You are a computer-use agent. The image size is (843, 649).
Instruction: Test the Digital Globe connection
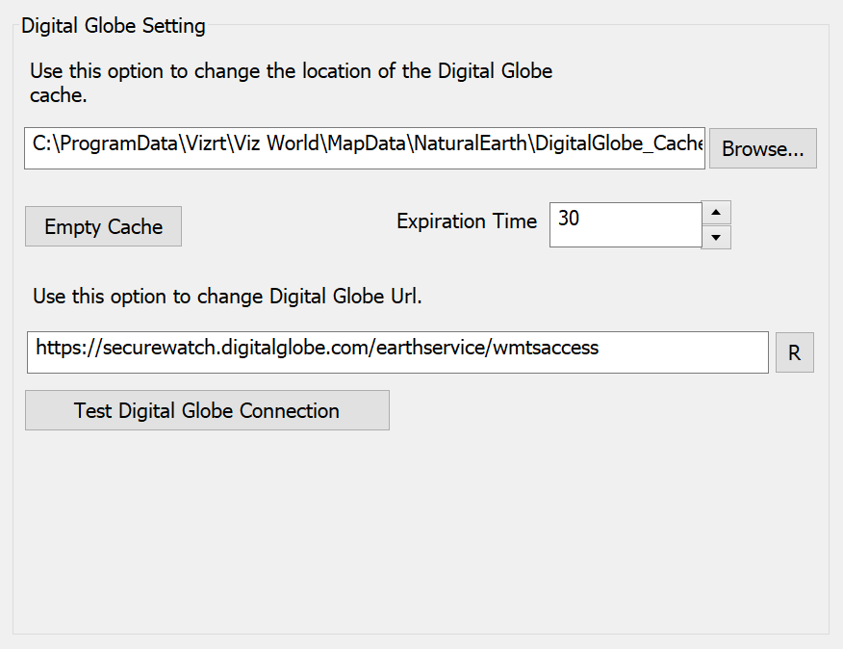point(207,410)
